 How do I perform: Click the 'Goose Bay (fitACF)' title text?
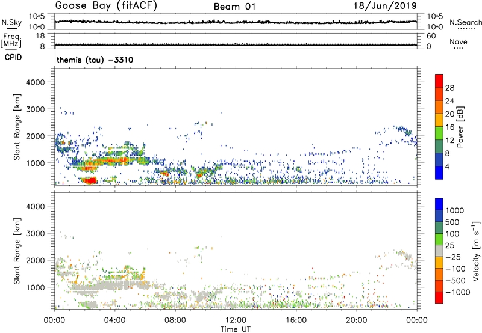[x=106, y=6]
